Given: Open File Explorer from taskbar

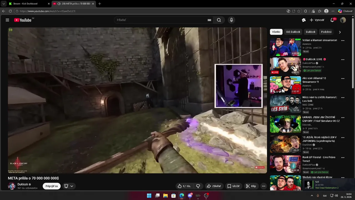Looking at the screenshot, I should 165,196.
